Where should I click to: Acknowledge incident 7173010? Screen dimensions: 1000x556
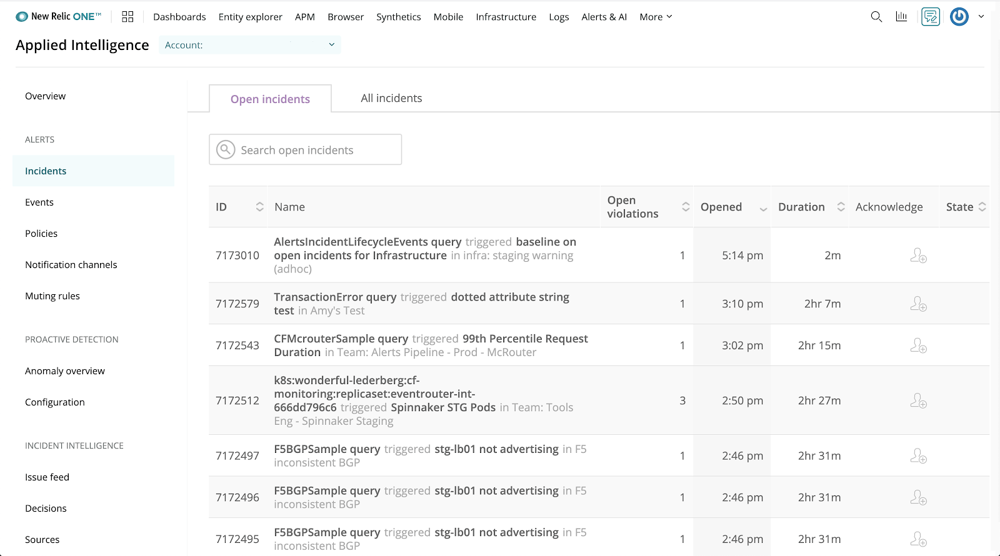(918, 256)
